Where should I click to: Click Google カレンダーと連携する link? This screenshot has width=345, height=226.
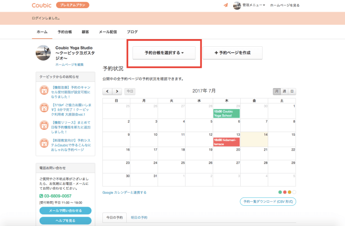(x=124, y=193)
